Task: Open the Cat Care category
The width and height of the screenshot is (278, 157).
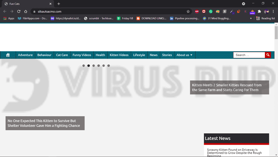Action: tap(62, 55)
